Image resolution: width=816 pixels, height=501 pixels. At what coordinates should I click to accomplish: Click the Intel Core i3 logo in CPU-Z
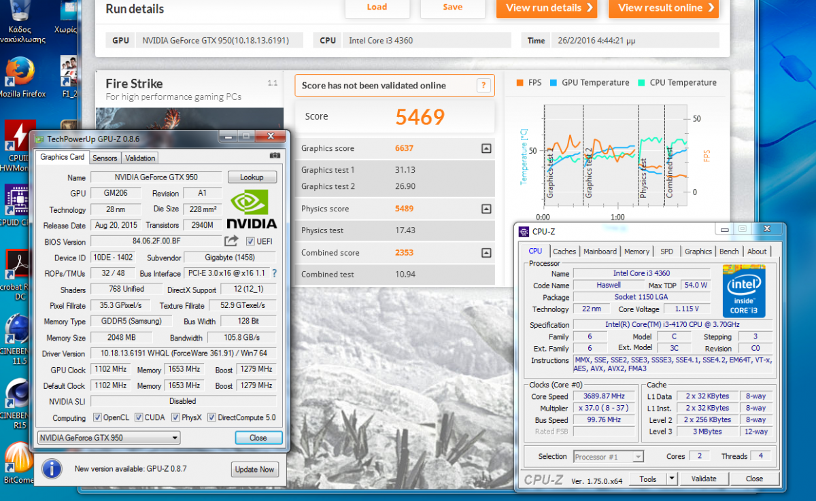pyautogui.click(x=744, y=290)
